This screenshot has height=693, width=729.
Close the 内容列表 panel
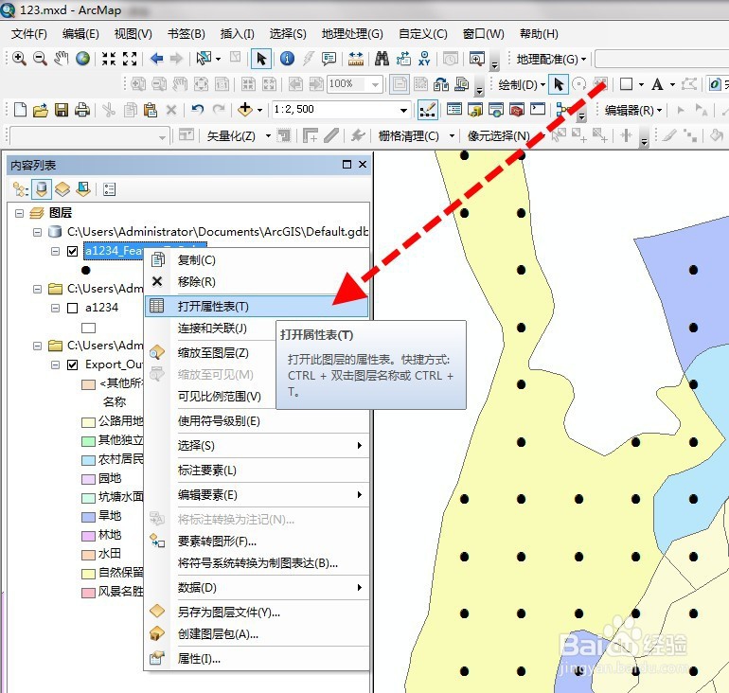[x=363, y=165]
